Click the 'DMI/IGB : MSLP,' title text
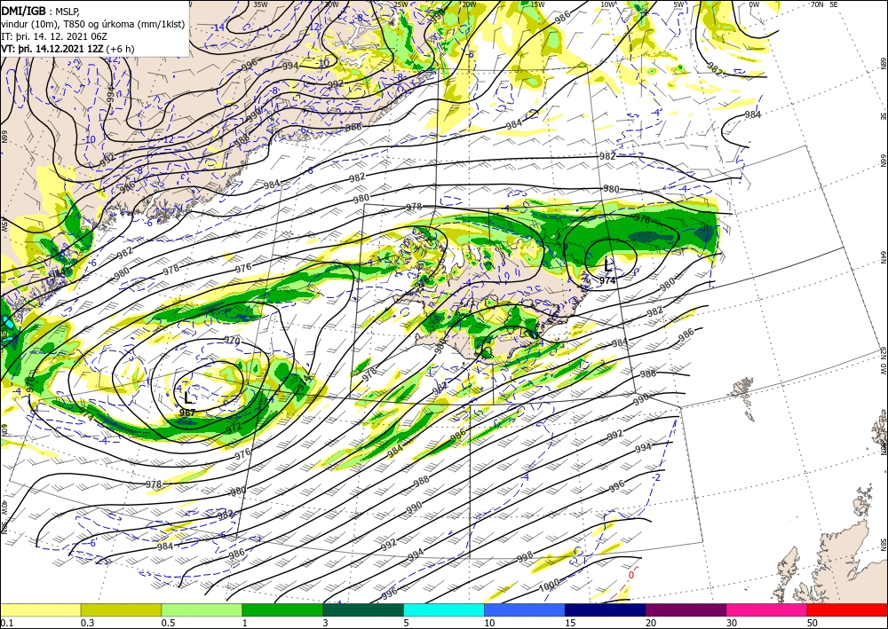This screenshot has height=629, width=888. pos(41,10)
